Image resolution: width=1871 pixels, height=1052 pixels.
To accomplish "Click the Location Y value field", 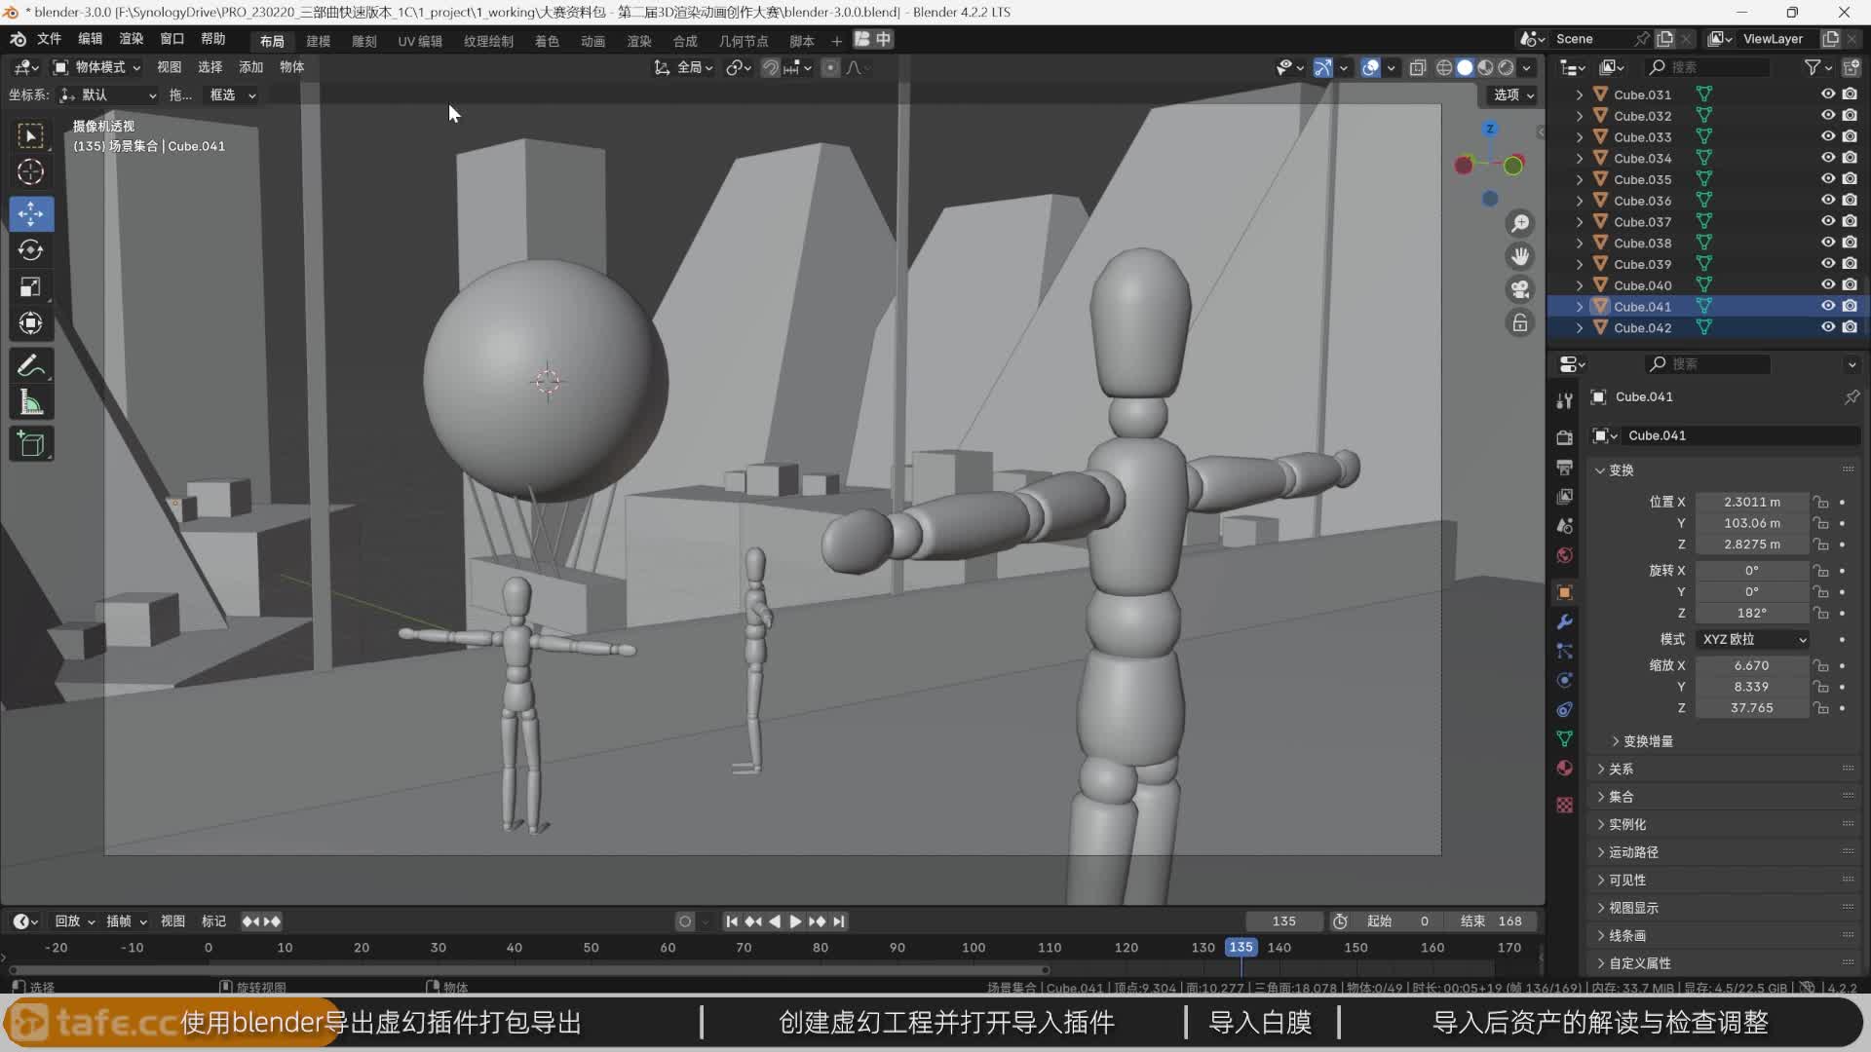I will [x=1751, y=523].
